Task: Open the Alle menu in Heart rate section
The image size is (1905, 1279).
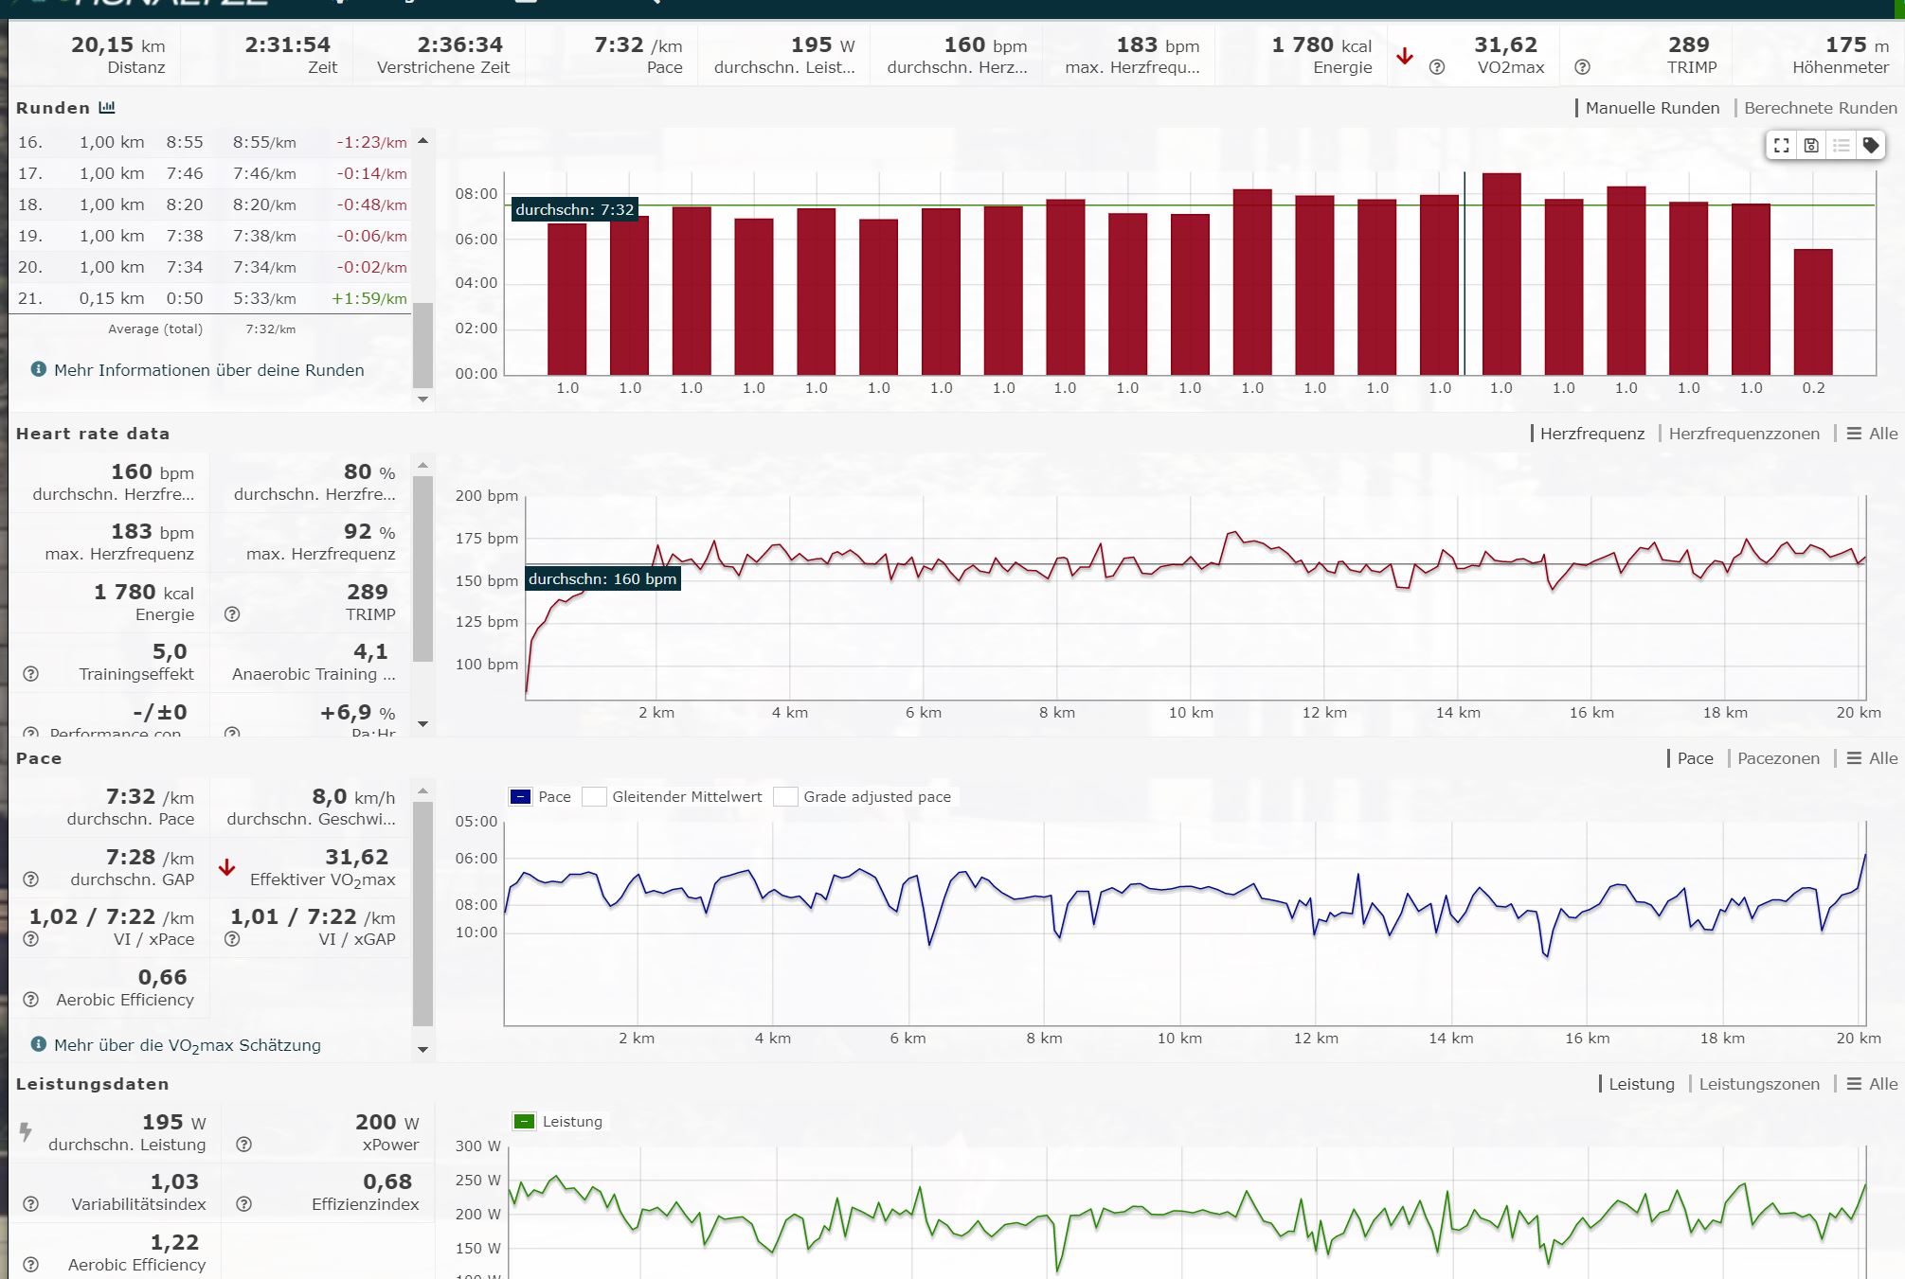Action: (1873, 434)
